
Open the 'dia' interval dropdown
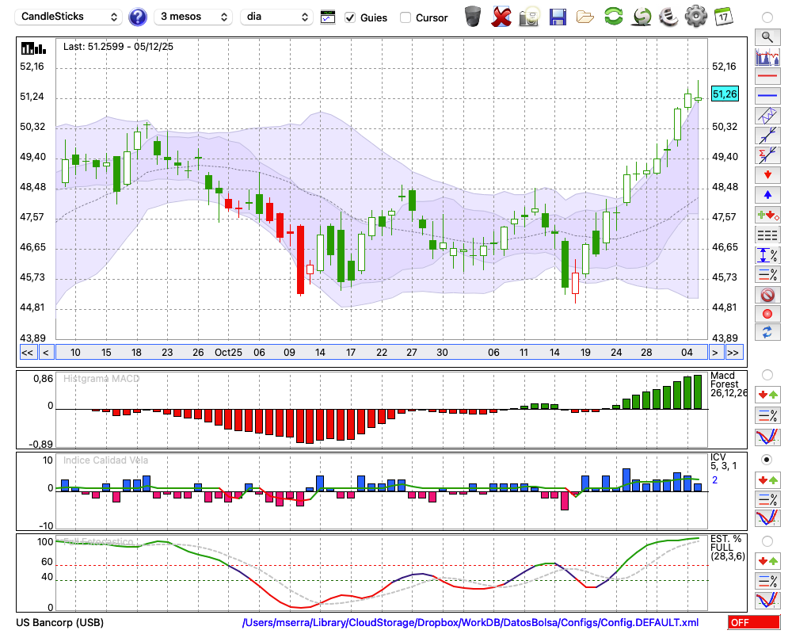(276, 17)
